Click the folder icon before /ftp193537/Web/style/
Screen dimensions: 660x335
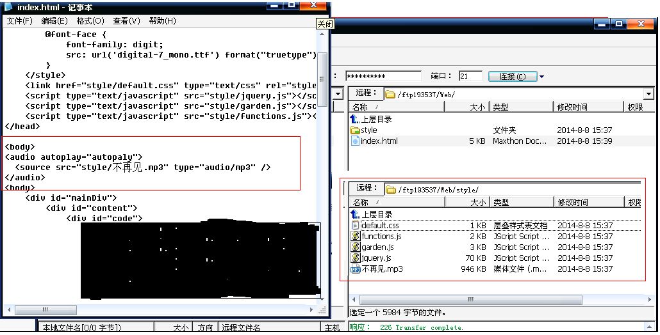(391, 190)
